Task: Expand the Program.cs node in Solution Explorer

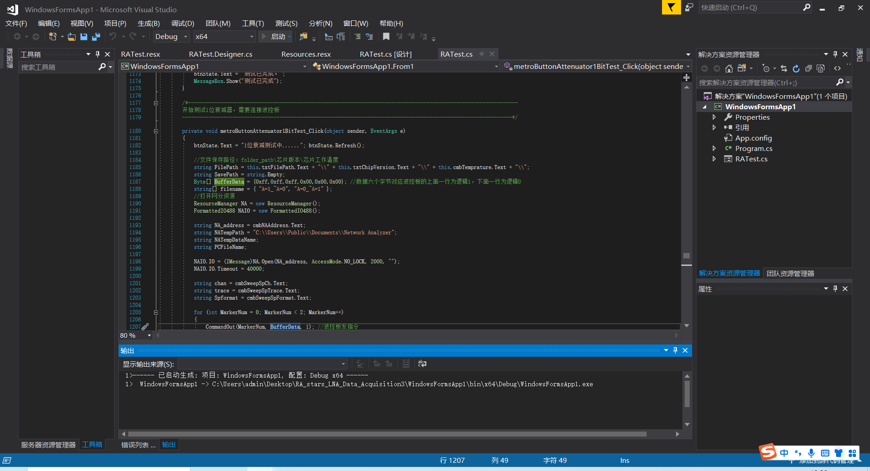Action: 714,149
